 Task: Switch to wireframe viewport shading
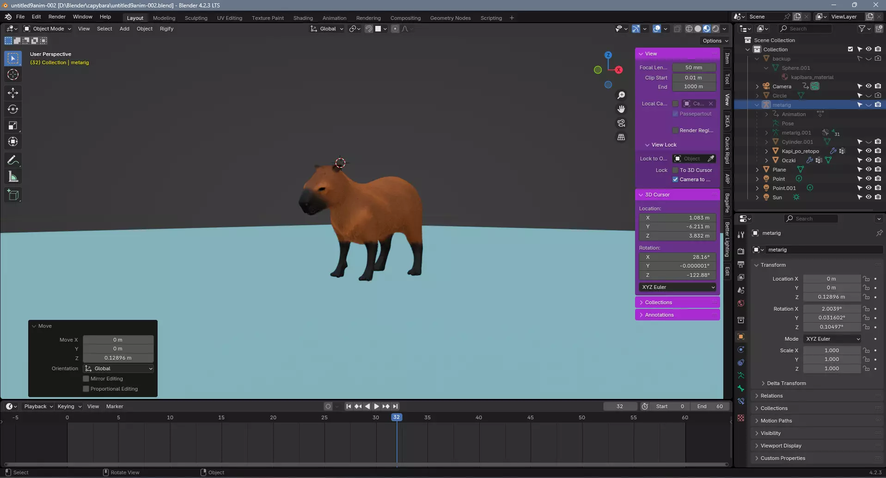[x=689, y=29]
